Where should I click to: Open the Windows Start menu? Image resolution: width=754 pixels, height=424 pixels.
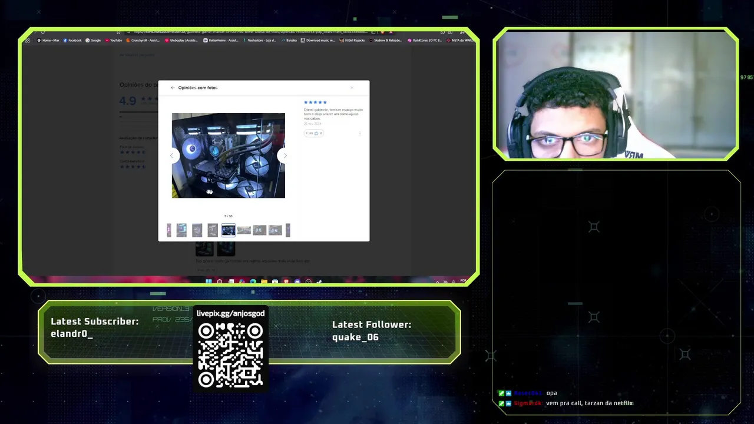(209, 281)
